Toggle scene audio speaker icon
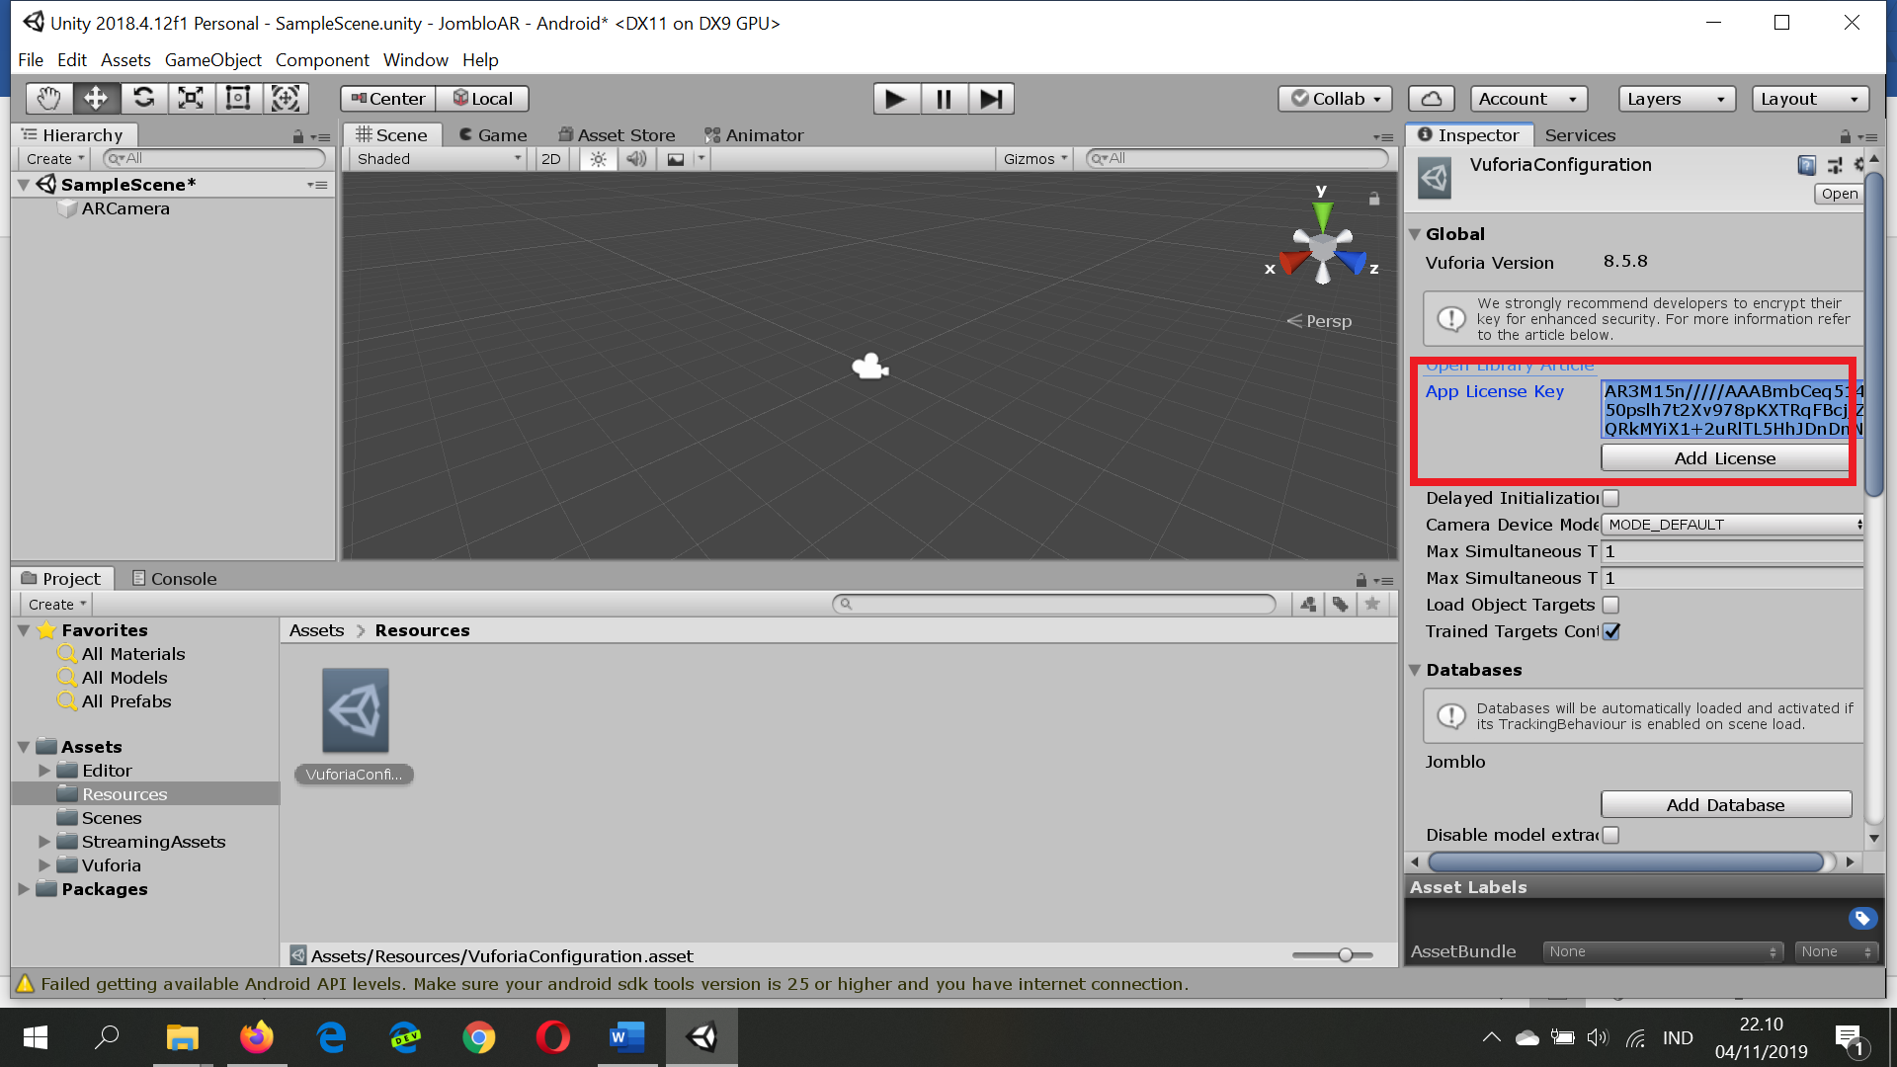Image resolution: width=1897 pixels, height=1067 pixels. (637, 159)
